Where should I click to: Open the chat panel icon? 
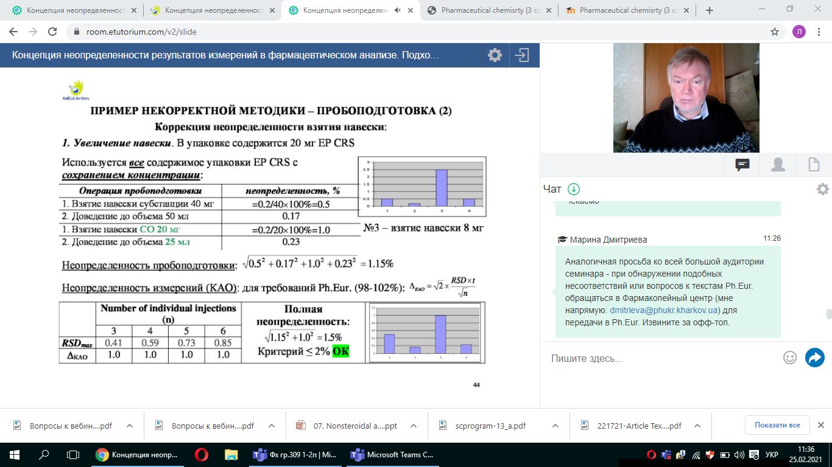tap(742, 165)
